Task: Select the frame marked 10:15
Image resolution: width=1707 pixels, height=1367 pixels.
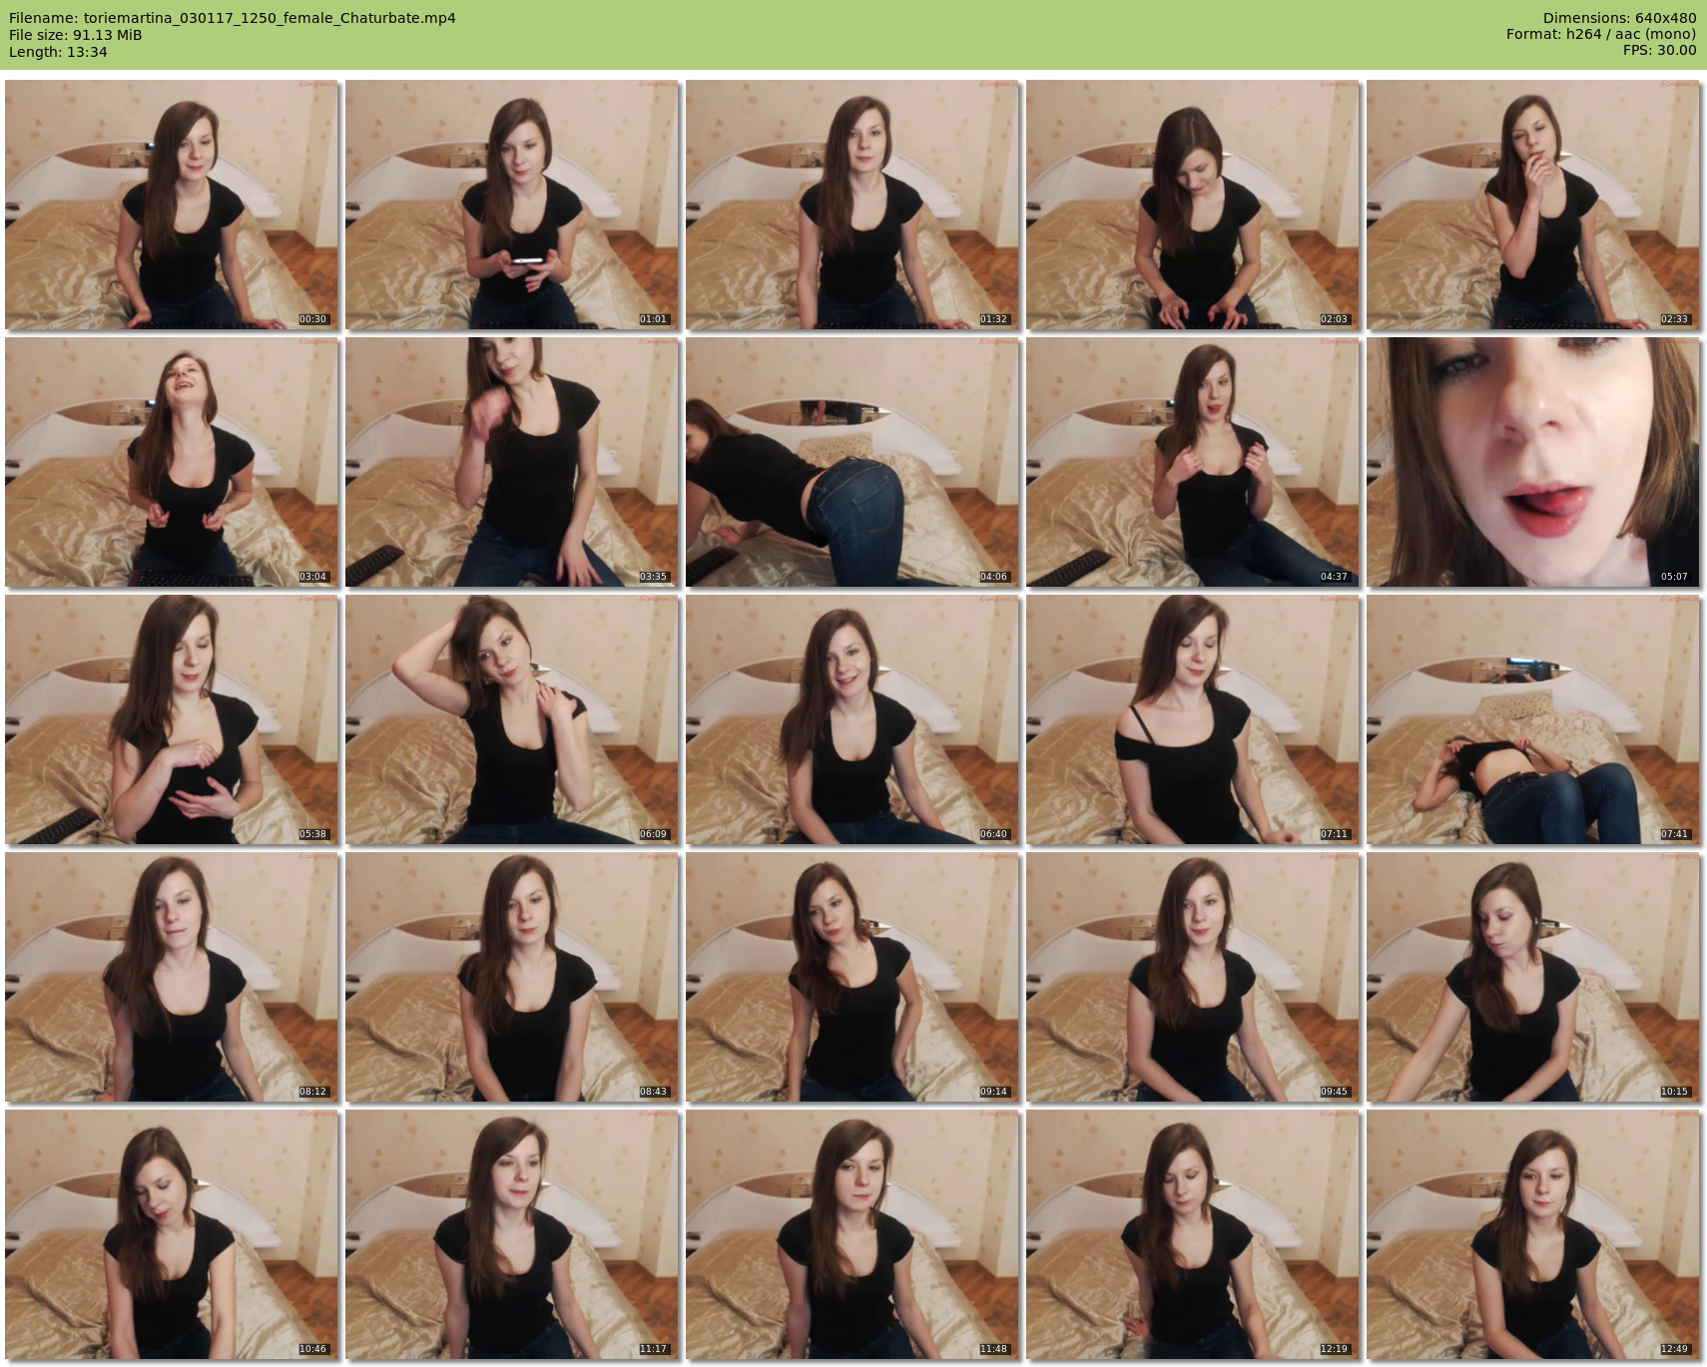Action: pyautogui.click(x=1533, y=977)
